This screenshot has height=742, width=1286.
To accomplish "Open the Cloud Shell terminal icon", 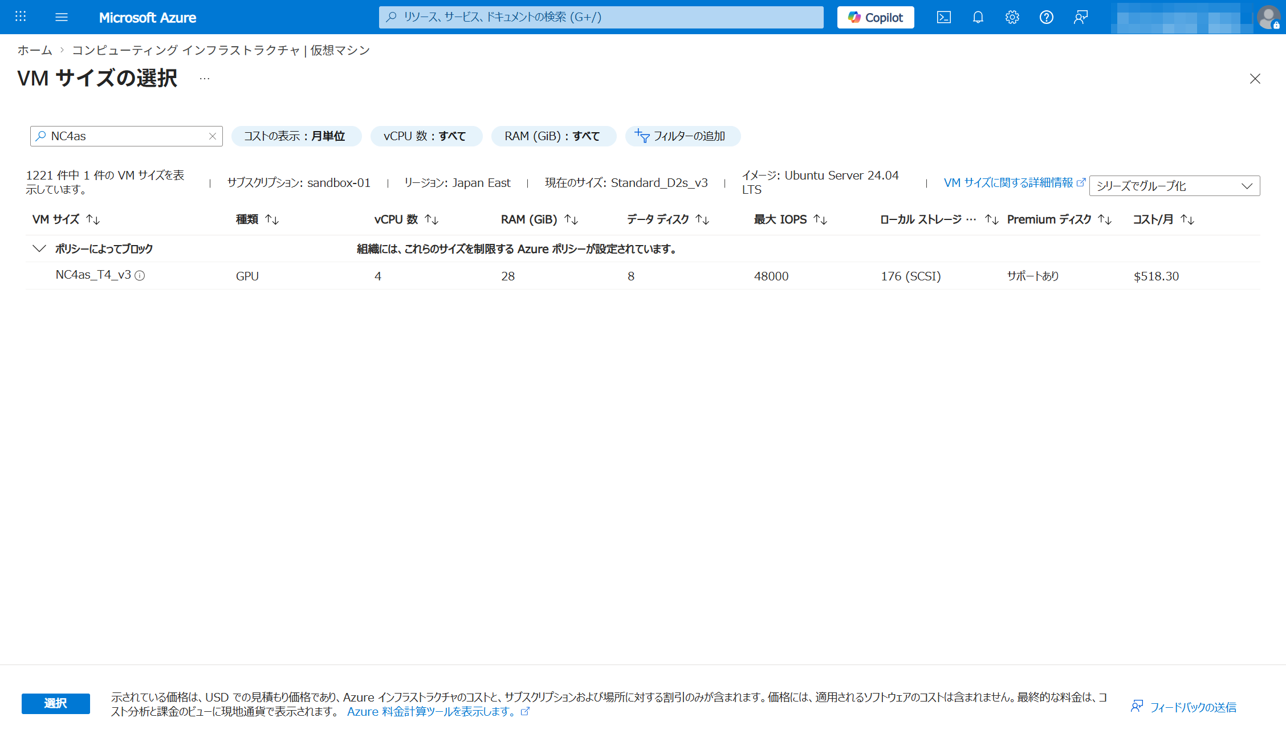I will tap(943, 17).
